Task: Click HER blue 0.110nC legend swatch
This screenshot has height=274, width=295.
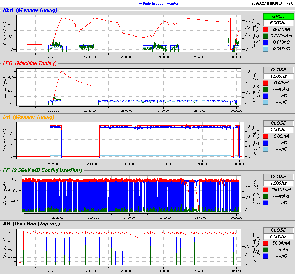Action: pyautogui.click(x=266, y=42)
